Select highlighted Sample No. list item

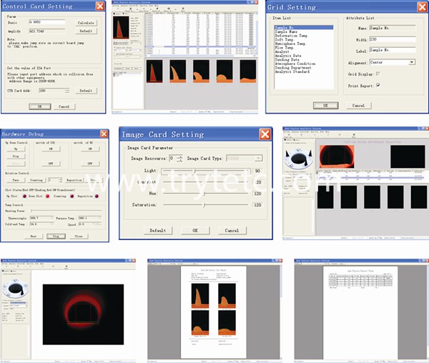(304, 28)
